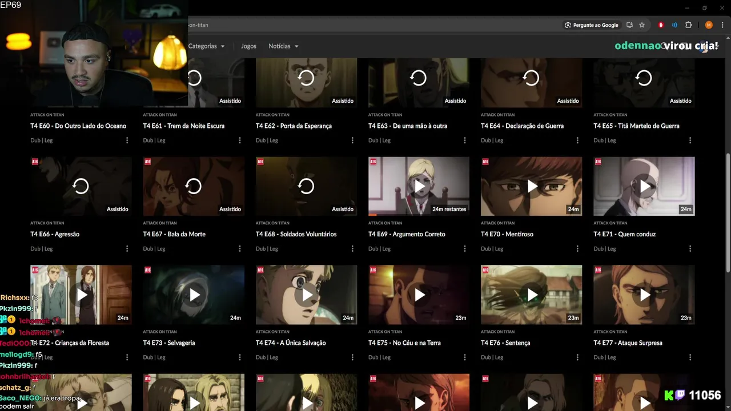This screenshot has height=411, width=731.
Task: Open title T4 E76 Sentença
Action: coord(505,342)
